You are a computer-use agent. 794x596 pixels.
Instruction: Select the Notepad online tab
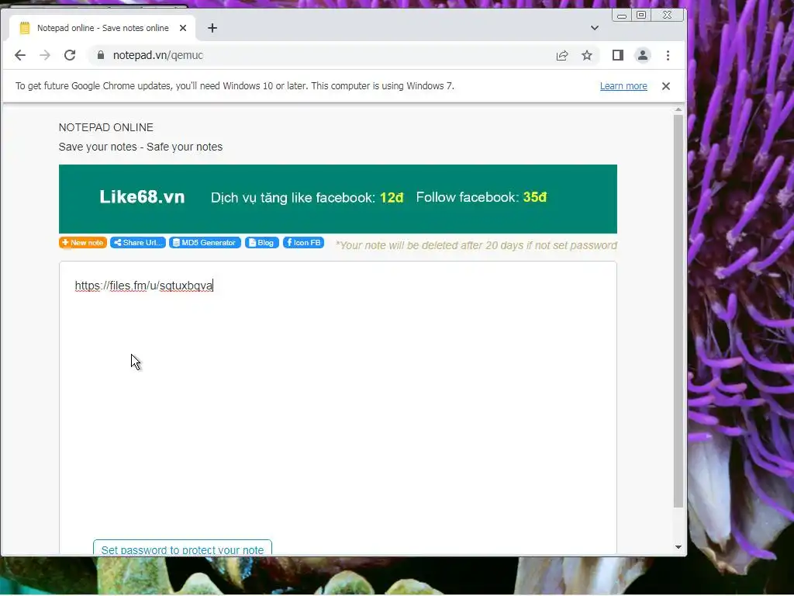coord(102,28)
